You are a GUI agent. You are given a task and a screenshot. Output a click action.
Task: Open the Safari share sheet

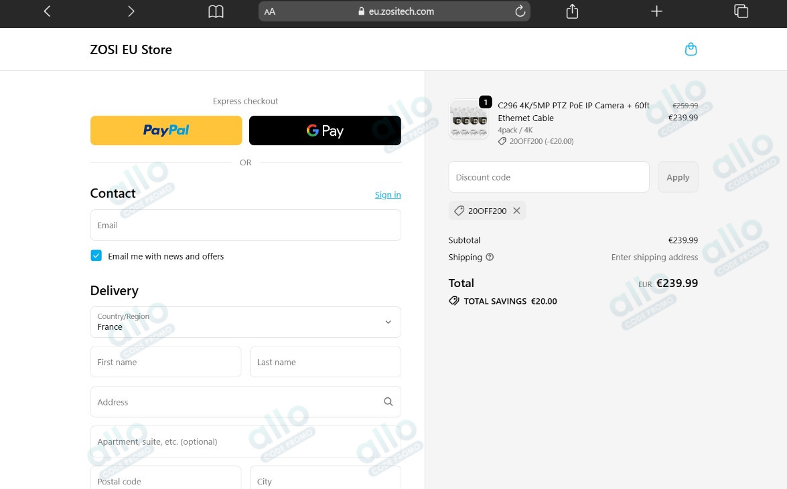tap(572, 11)
